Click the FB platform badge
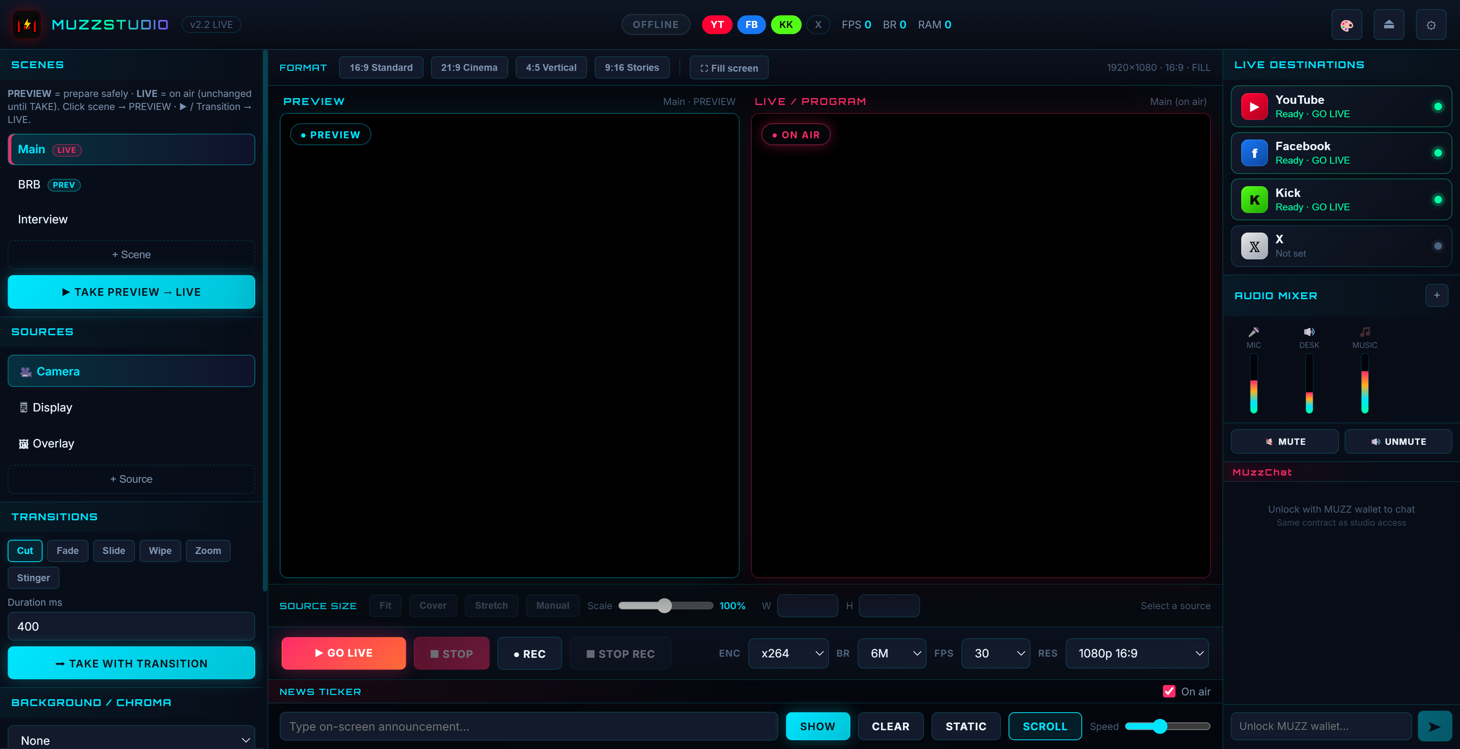 coord(751,25)
